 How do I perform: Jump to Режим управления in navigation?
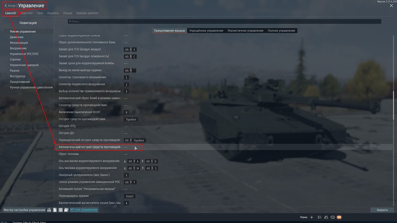(x=23, y=32)
